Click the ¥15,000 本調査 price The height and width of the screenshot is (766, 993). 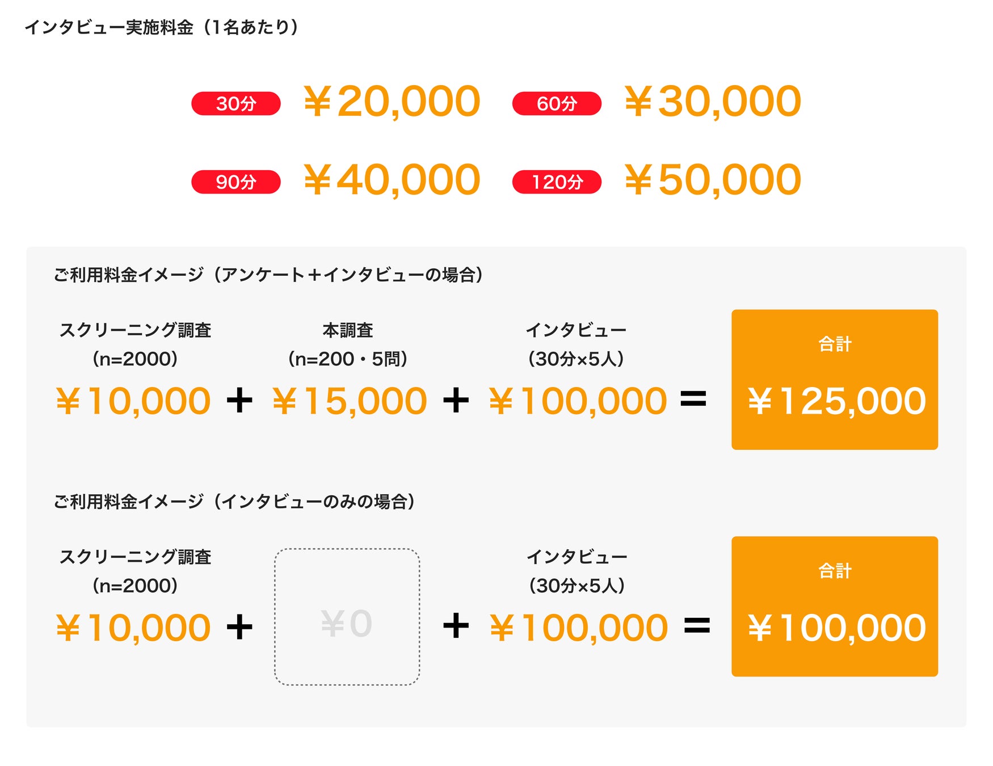click(350, 401)
